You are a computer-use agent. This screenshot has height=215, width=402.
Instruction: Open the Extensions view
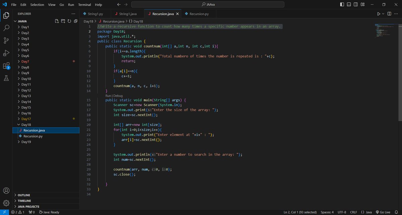pyautogui.click(x=6, y=66)
